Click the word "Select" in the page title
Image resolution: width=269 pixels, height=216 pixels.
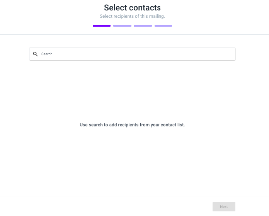click(x=116, y=8)
